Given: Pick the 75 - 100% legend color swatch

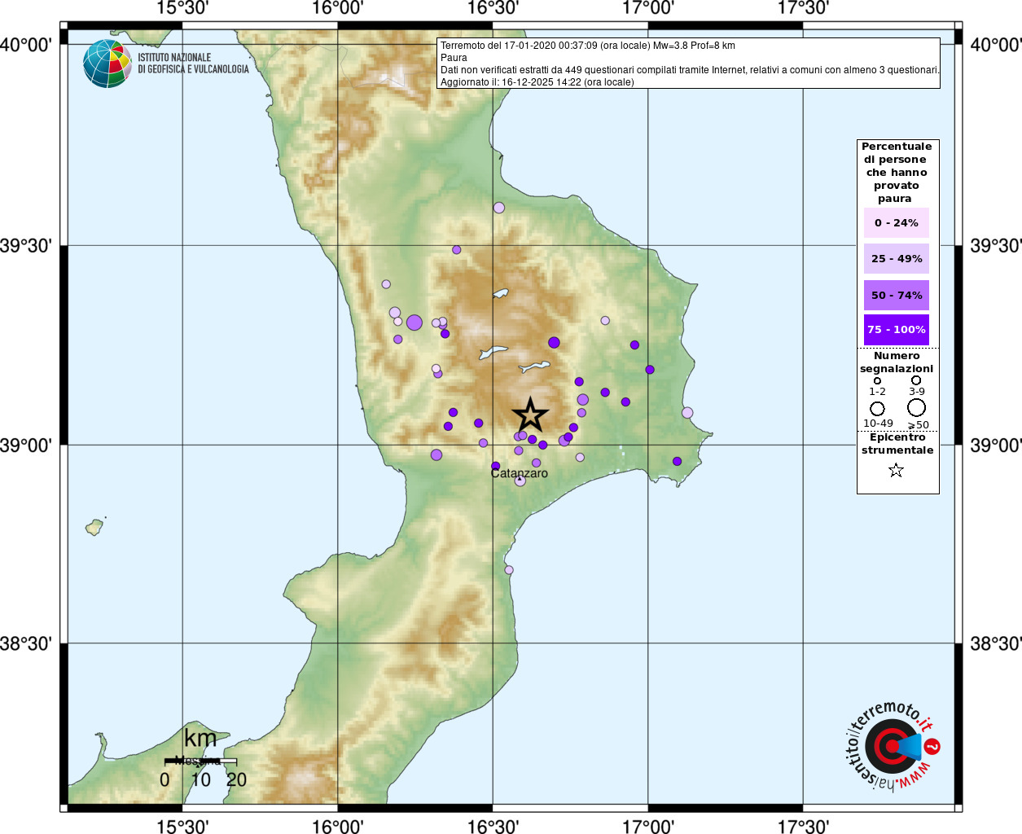Looking at the screenshot, I should tap(896, 330).
